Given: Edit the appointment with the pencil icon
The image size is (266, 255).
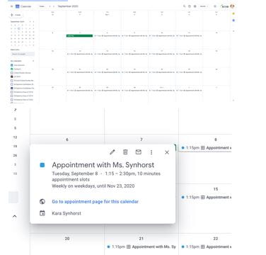Looking at the screenshot, I should coord(112,152).
